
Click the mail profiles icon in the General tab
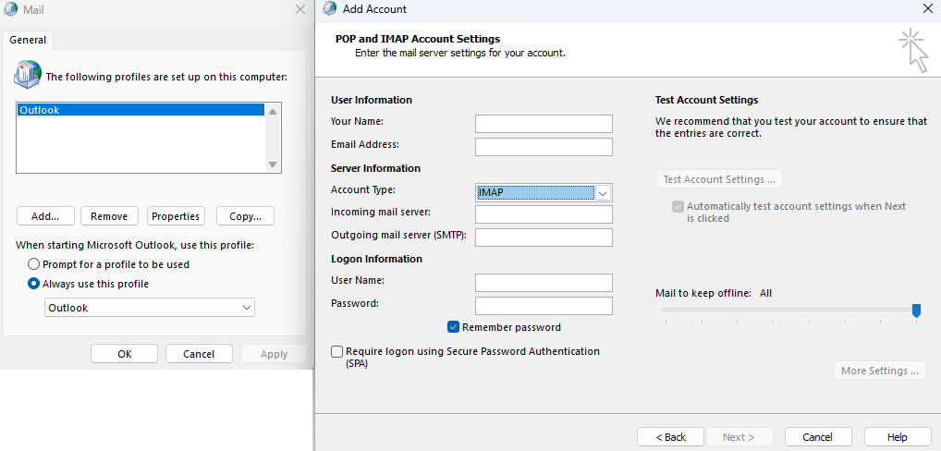click(27, 73)
